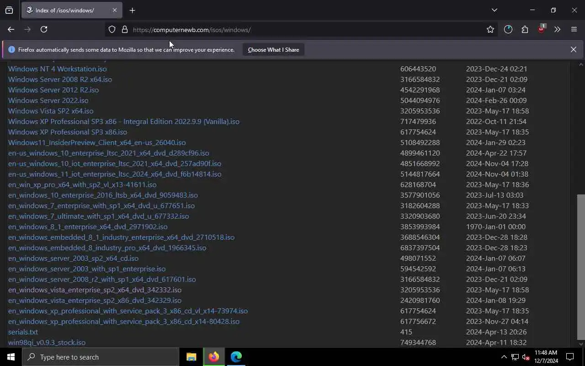The width and height of the screenshot is (585, 366).
Task: Open en_windows_10_enterprise_2016_ltsb iso link
Action: [x=103, y=195]
